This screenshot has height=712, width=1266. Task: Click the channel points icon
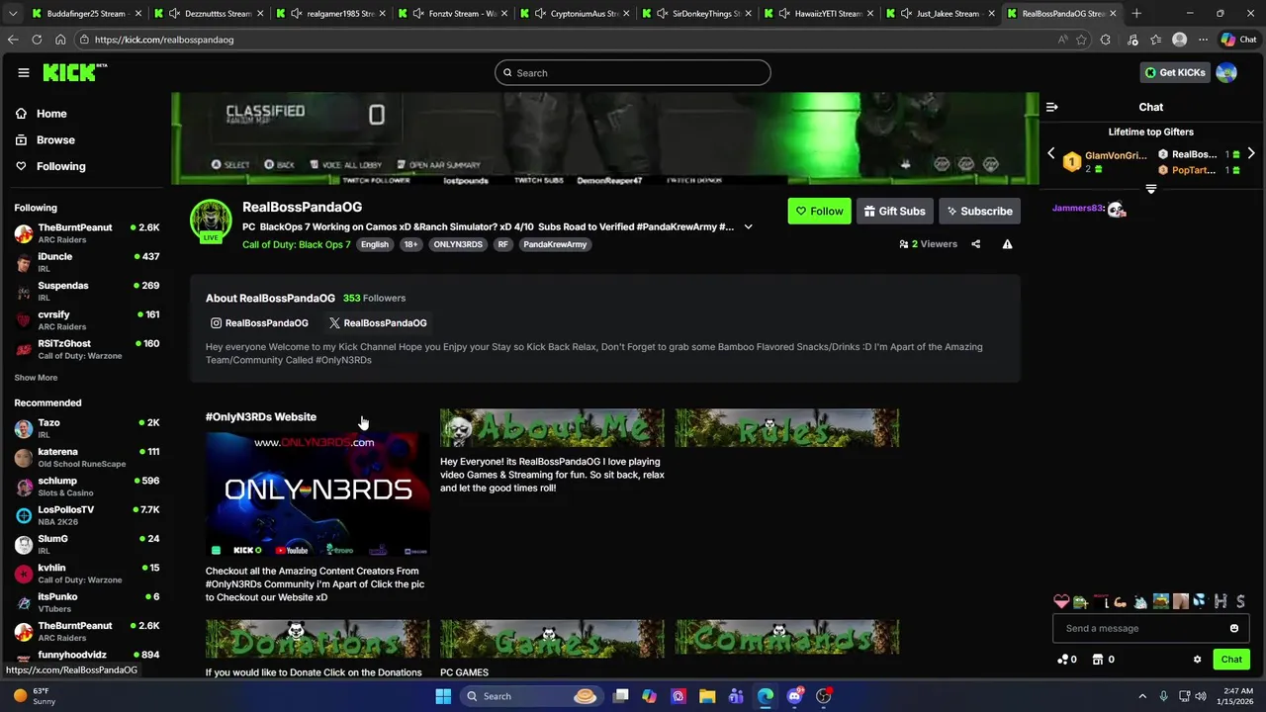[1063, 660]
